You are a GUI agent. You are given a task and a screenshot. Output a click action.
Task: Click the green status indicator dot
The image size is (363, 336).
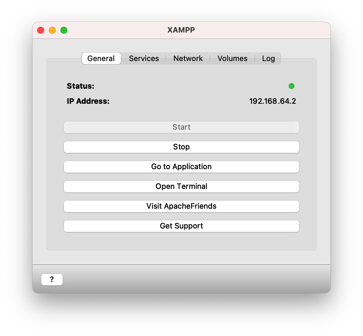click(292, 86)
